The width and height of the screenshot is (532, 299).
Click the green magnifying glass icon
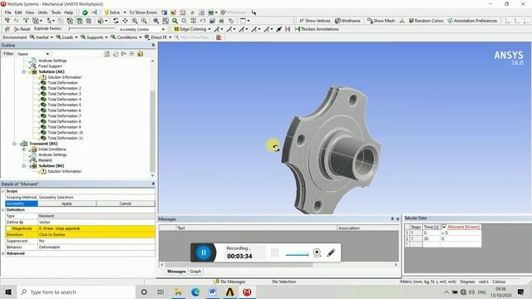(175, 21)
